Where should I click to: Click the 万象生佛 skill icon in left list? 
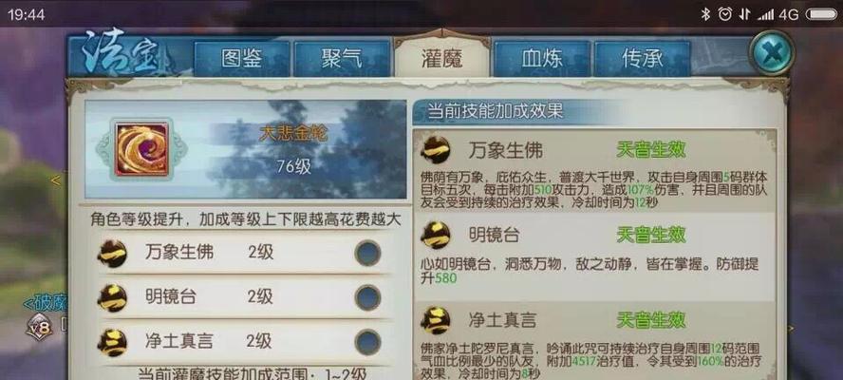(x=112, y=254)
